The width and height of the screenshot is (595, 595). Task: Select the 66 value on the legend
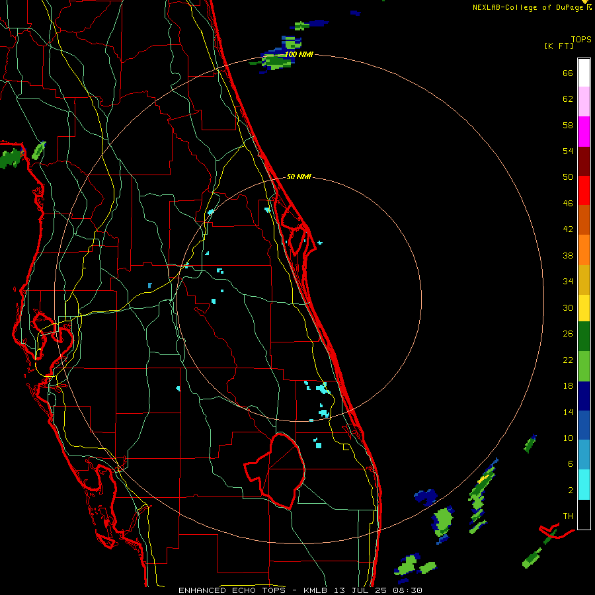[x=568, y=73]
